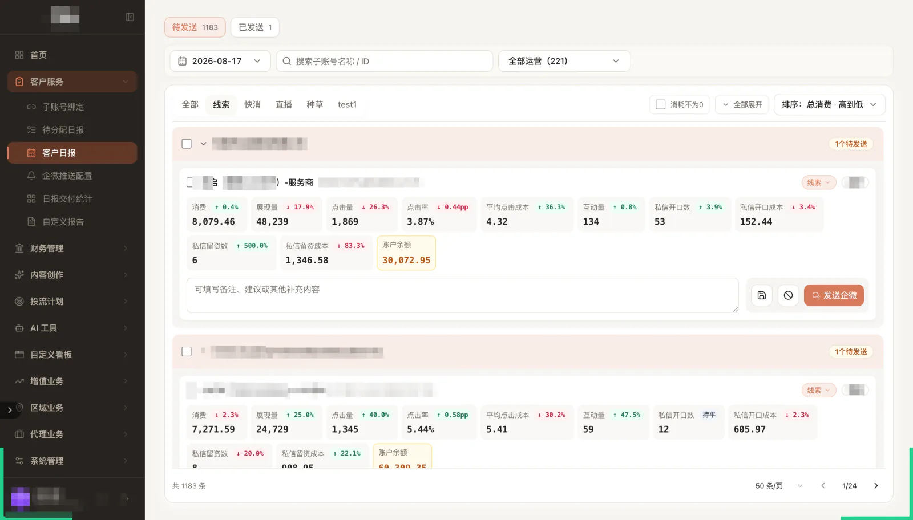The image size is (913, 520).
Task: Click the 账户余额 30,072.95 card
Action: 406,253
